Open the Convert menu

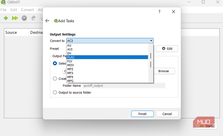click(27, 10)
